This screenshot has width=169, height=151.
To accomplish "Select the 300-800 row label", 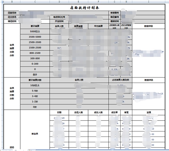I will pyautogui.click(x=35, y=58).
